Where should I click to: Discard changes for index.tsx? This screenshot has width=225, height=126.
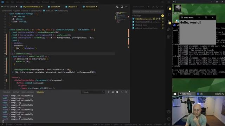157,19
